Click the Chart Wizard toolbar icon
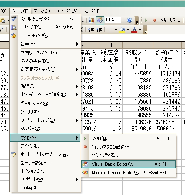The width and height of the screenshot is (185, 195). [x=92, y=20]
